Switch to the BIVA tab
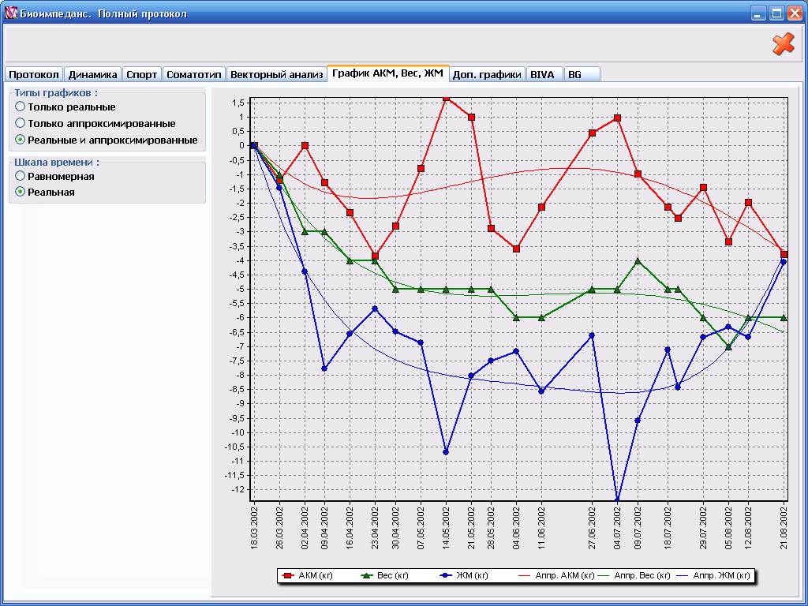This screenshot has height=606, width=808. click(542, 74)
